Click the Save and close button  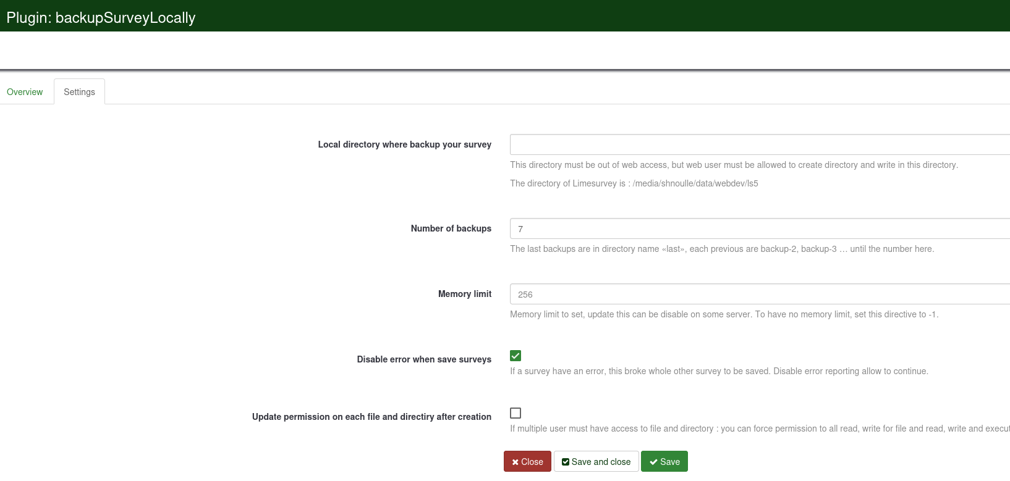(596, 462)
